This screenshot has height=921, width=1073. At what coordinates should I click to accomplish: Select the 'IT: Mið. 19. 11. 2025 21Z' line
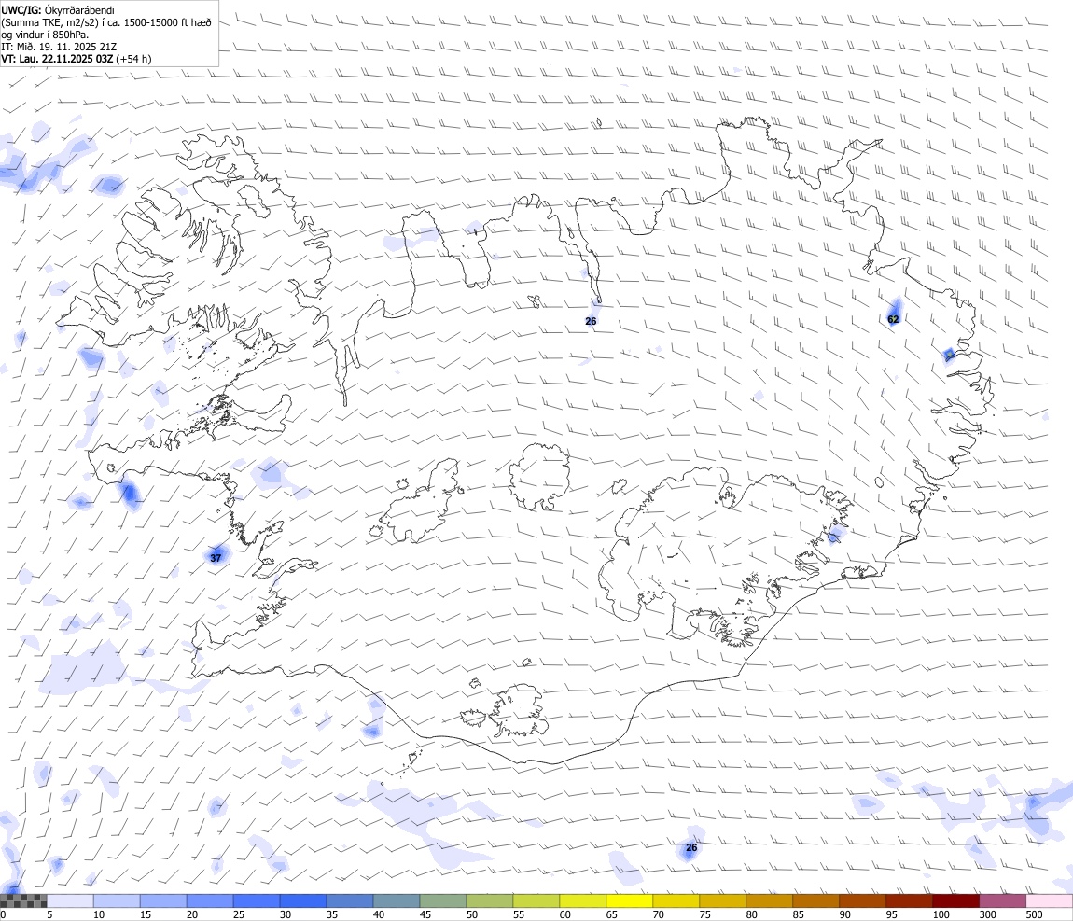coord(59,47)
